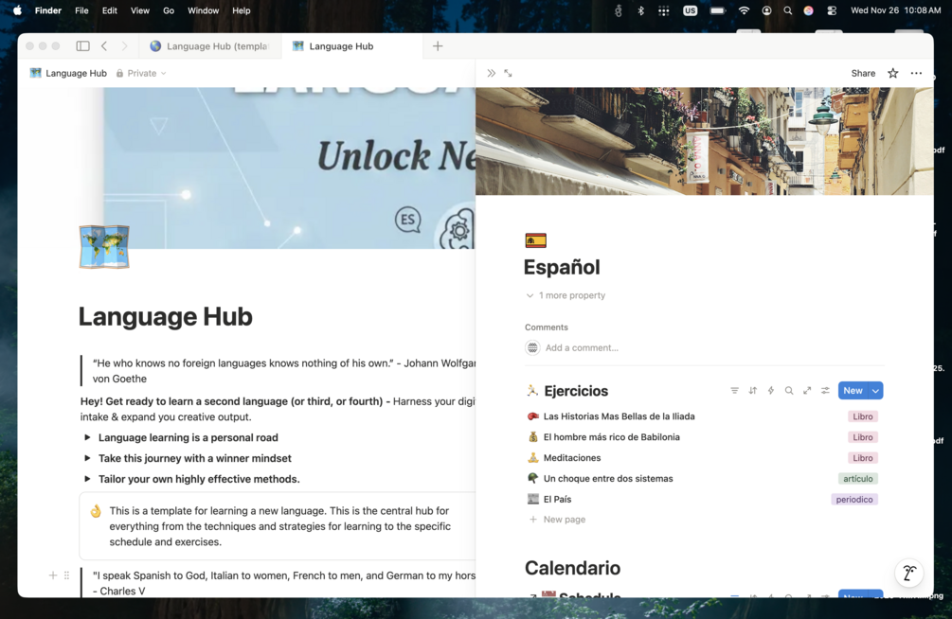Expand '1 more property' on Español page
This screenshot has width=952, height=619.
pos(566,295)
